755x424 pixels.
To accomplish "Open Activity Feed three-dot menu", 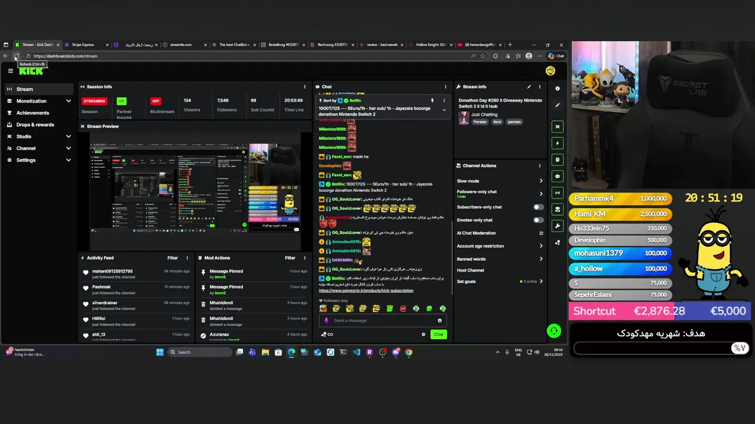I will click(187, 258).
